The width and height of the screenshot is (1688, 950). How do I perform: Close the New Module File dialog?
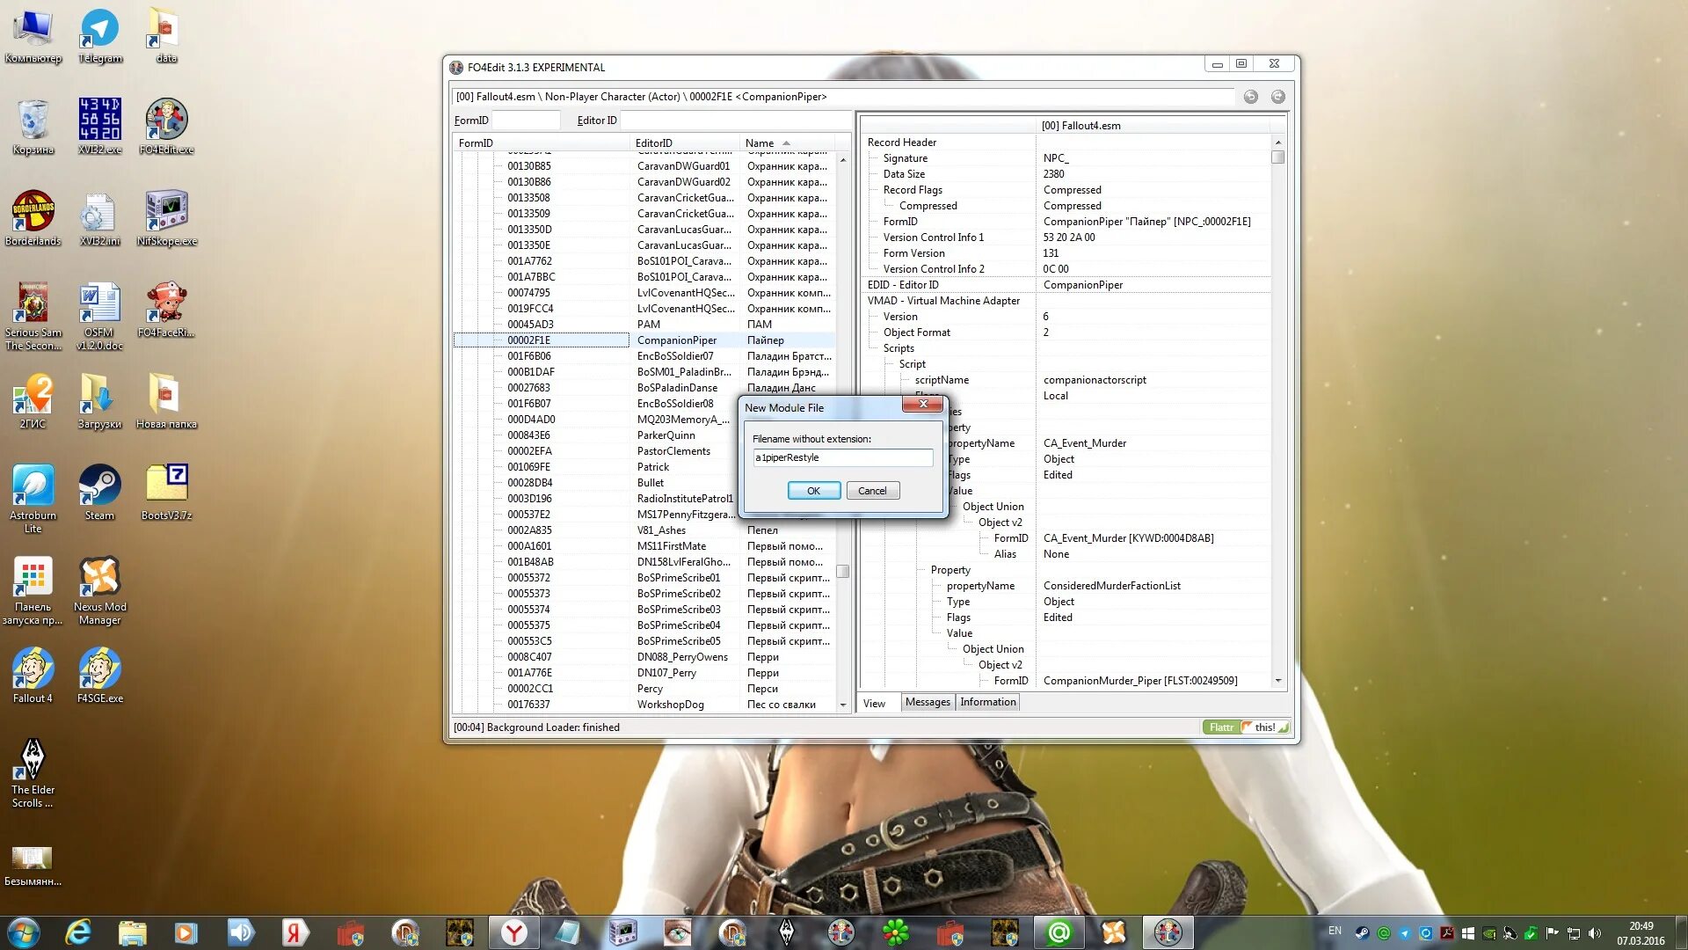923,404
